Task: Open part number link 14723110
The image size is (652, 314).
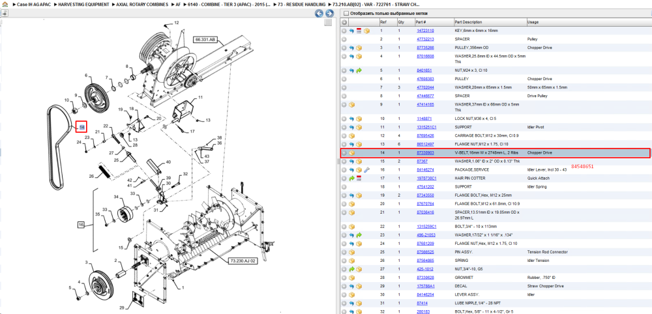Action: pyautogui.click(x=425, y=31)
